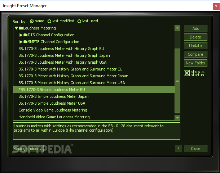Expand the DTS Channel Configuration folder

click(x=21, y=35)
